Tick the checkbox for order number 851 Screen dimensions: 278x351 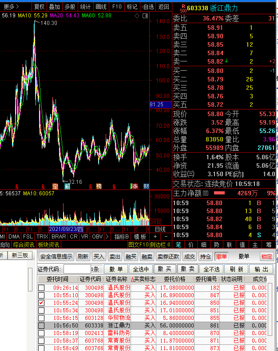click(x=41, y=311)
